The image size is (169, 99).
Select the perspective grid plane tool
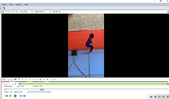point(44,79)
